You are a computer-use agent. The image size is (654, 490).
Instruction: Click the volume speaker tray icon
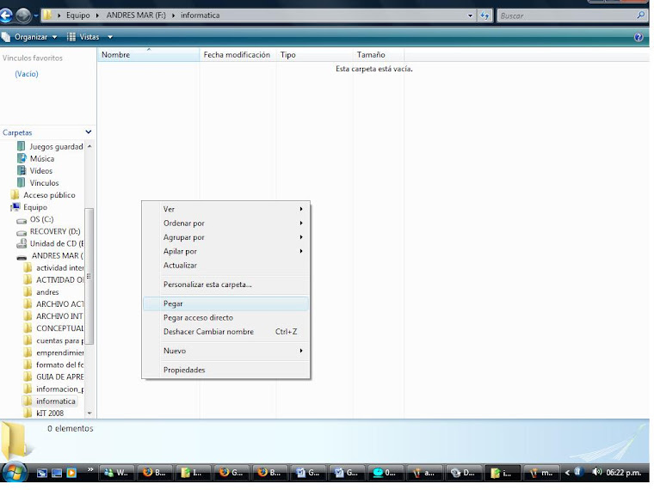597,472
